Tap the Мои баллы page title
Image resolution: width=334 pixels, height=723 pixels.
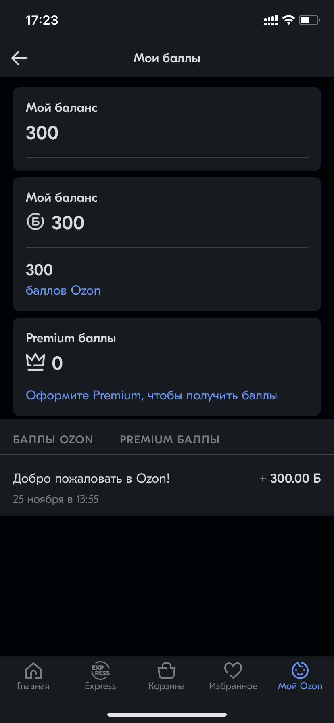[x=167, y=58]
